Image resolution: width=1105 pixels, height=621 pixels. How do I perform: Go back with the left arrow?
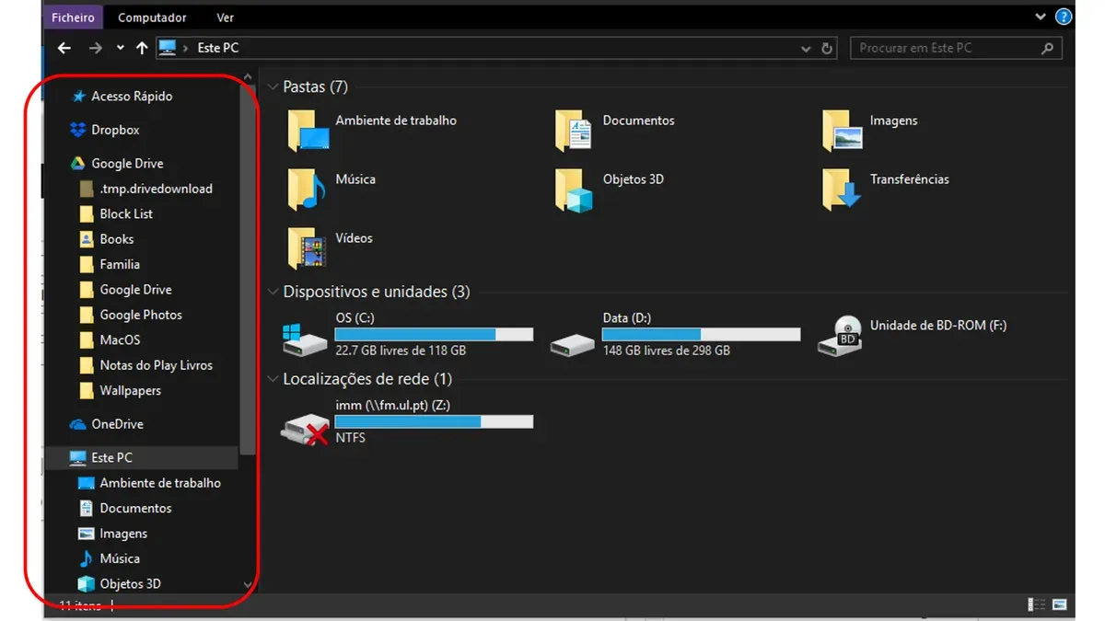pos(64,48)
